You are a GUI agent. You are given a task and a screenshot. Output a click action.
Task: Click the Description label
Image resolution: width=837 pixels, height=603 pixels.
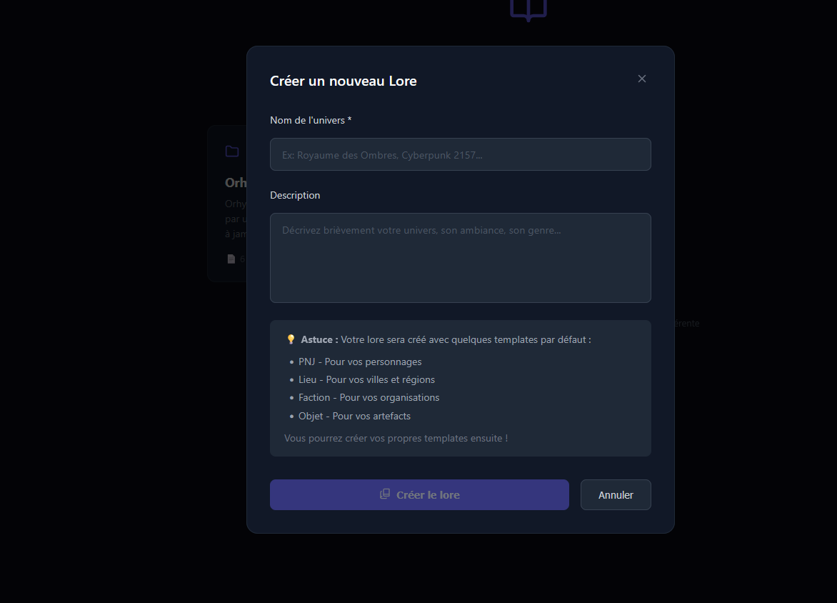point(295,195)
